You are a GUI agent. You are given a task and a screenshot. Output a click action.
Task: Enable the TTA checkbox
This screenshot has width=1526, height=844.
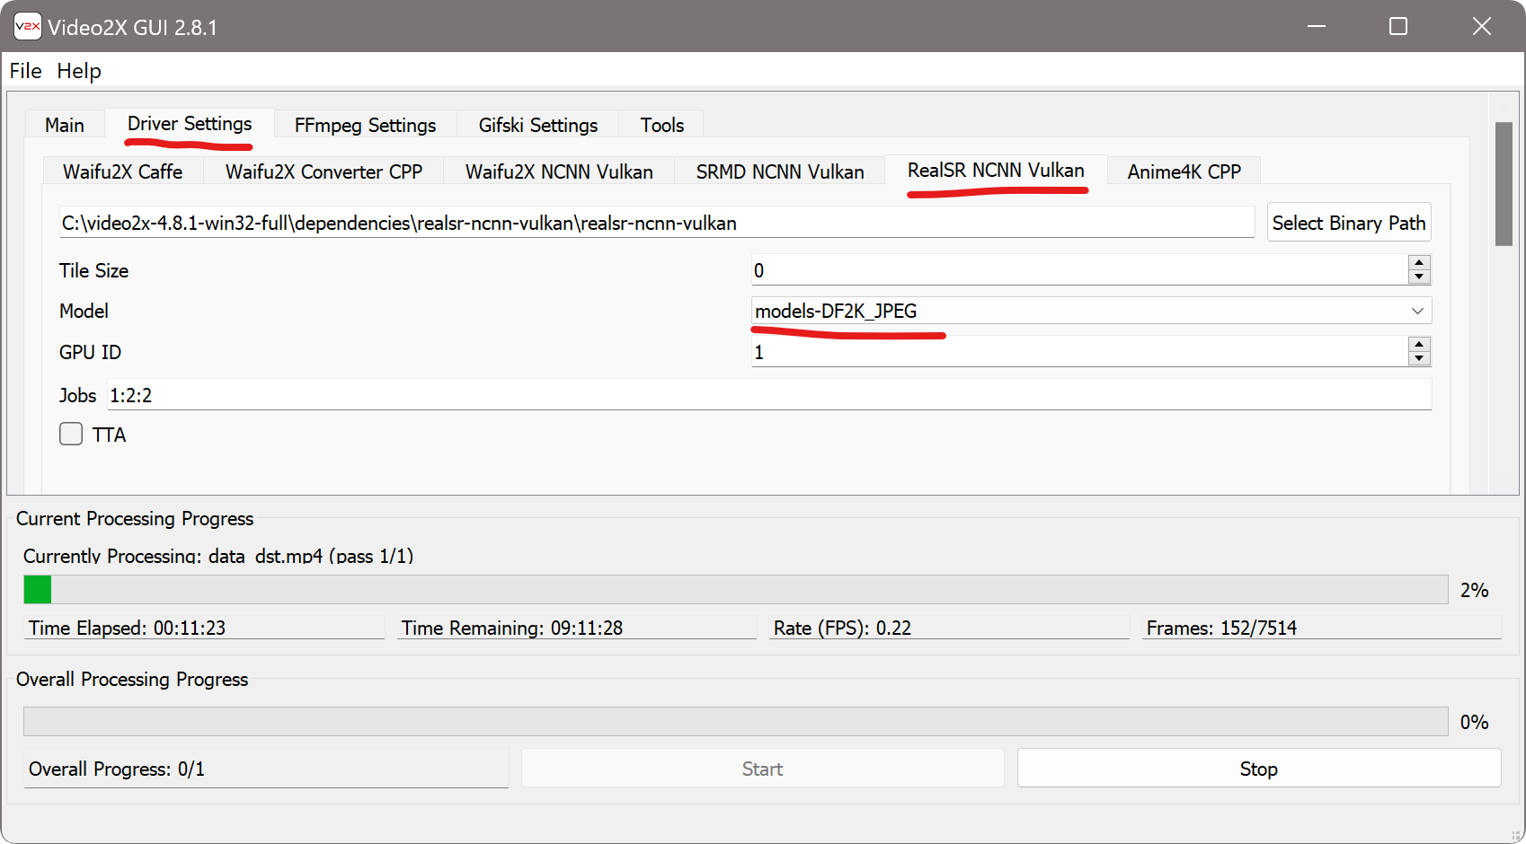pos(71,435)
